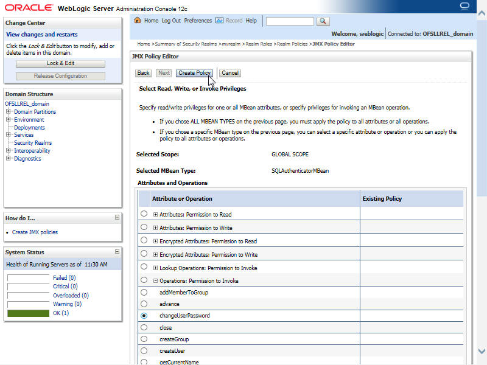Expand the Services tree node
This screenshot has width=487, height=365.
[9, 135]
